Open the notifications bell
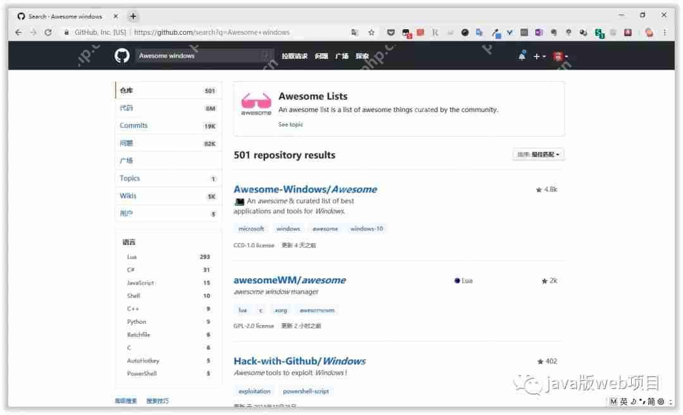683x415 pixels. 522,56
